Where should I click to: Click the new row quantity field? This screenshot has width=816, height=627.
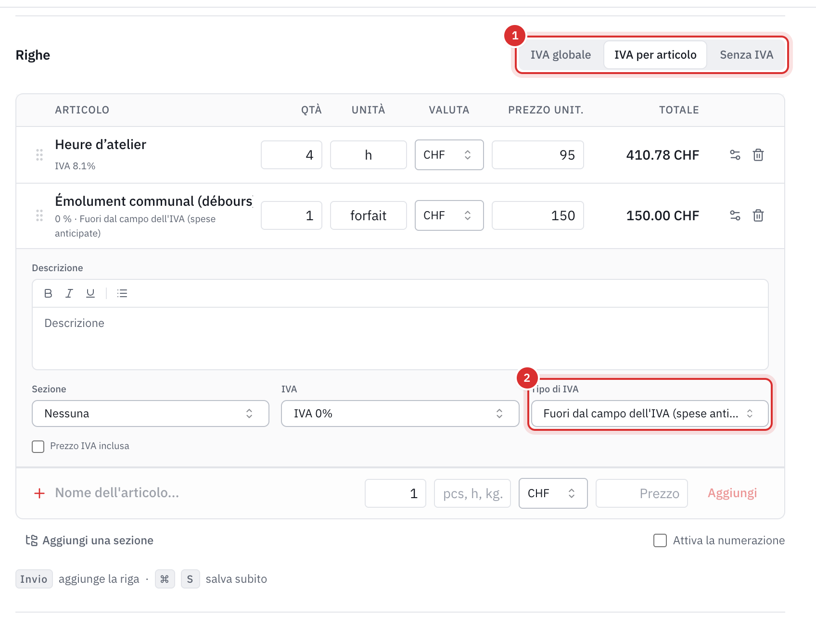click(395, 493)
